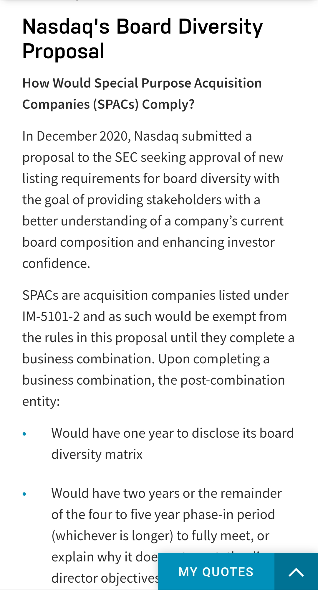
Task: Click the word SEC in first paragraph
Action: [126, 157]
